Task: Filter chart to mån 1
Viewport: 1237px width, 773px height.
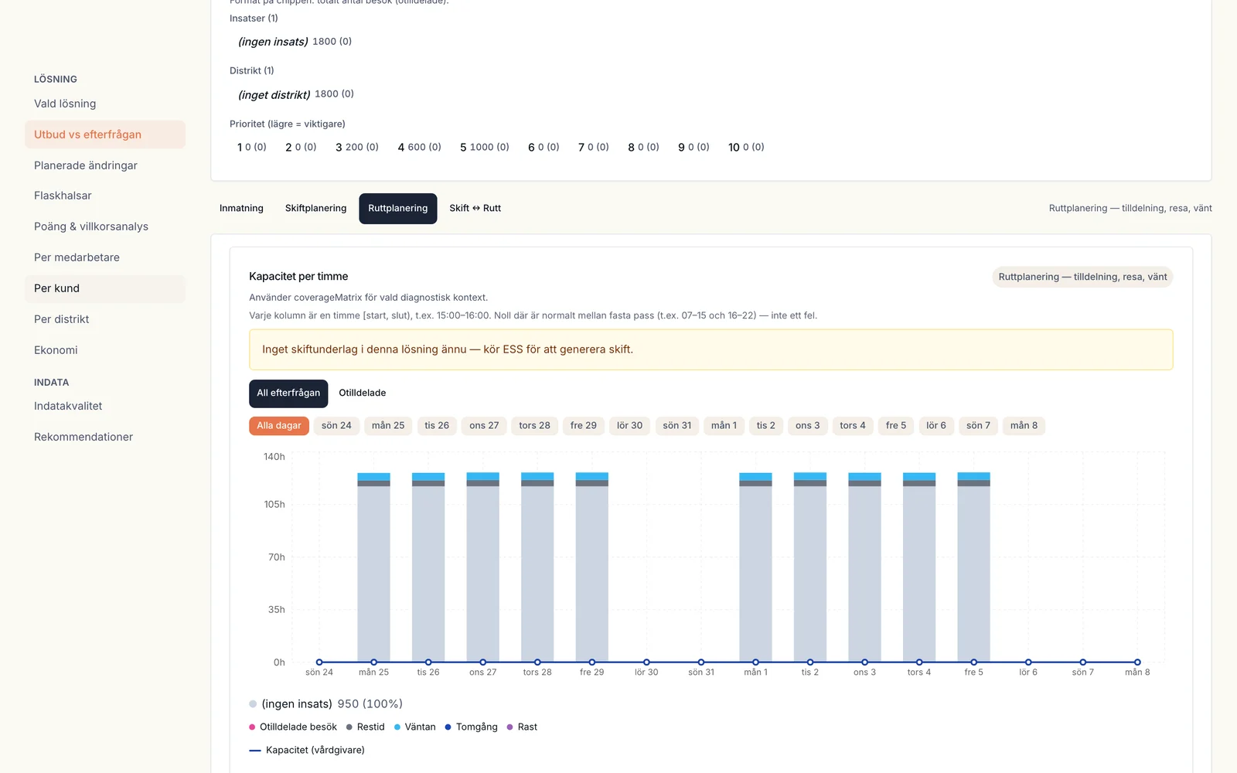Action: 724,426
